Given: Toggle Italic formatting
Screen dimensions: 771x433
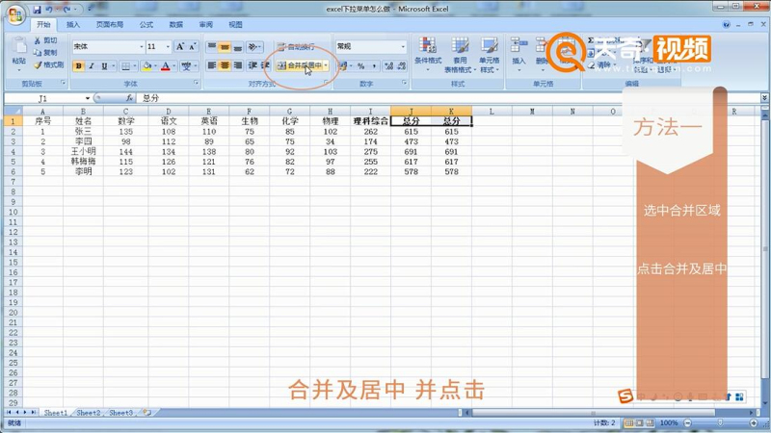Looking at the screenshot, I should [92, 65].
